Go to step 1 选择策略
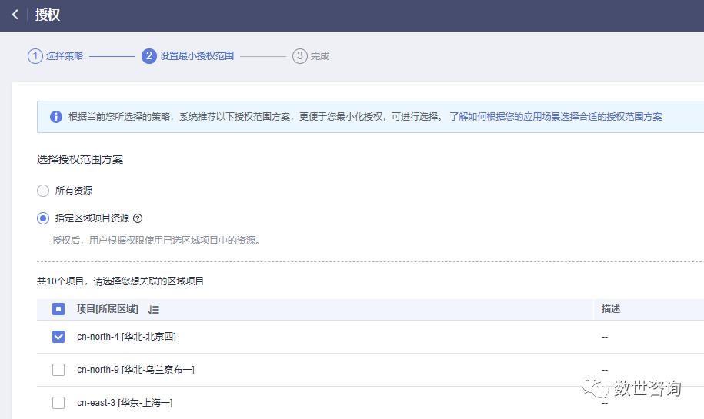Image resolution: width=704 pixels, height=419 pixels. [55, 56]
